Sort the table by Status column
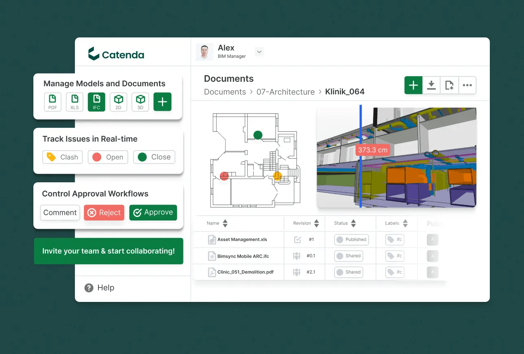This screenshot has height=354, width=524. 353,223
